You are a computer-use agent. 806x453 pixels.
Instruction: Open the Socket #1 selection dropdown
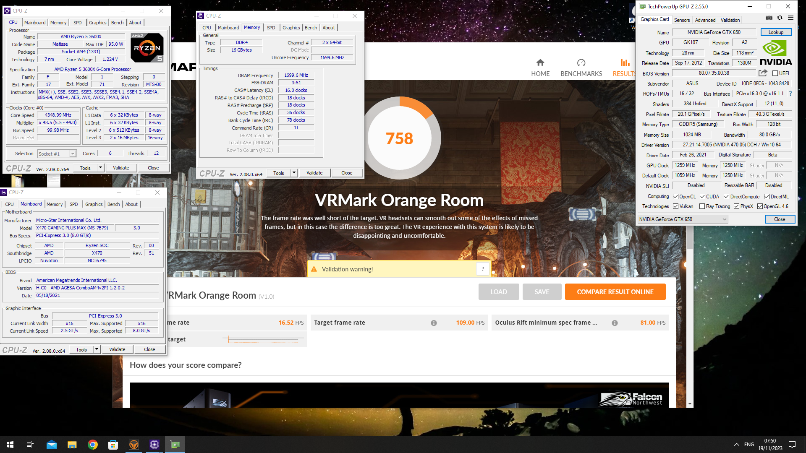57,154
